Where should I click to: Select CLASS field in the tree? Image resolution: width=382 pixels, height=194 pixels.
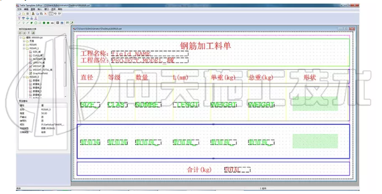click(38, 55)
